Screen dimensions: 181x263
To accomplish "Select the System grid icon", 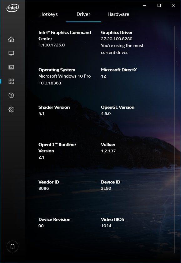I will click(11, 81).
